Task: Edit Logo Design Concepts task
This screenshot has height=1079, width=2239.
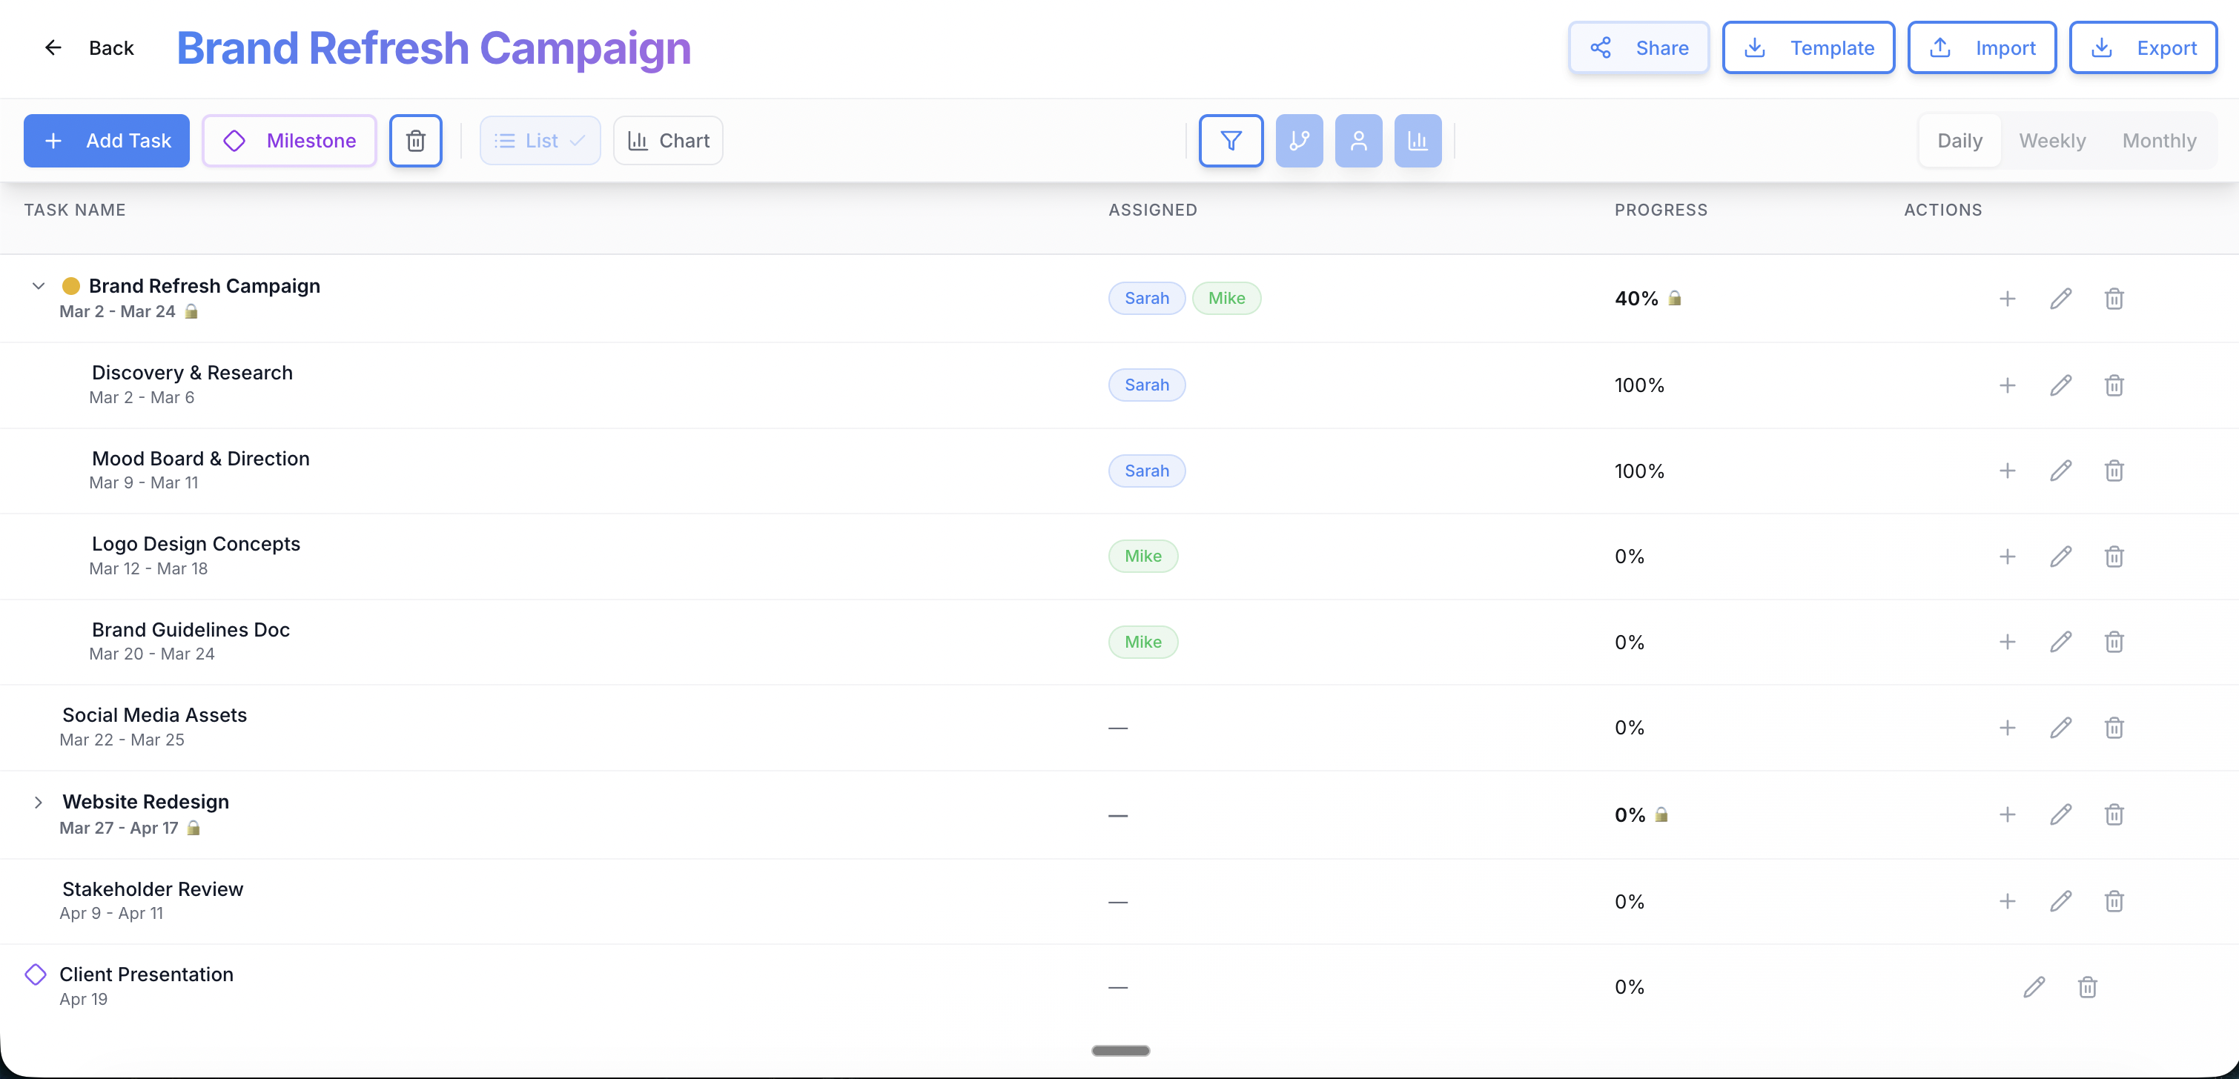Action: [x=2061, y=556]
